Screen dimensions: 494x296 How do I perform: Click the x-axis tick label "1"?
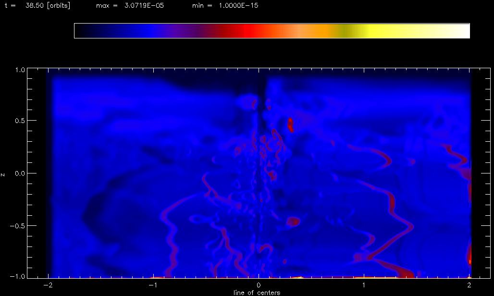click(364, 285)
